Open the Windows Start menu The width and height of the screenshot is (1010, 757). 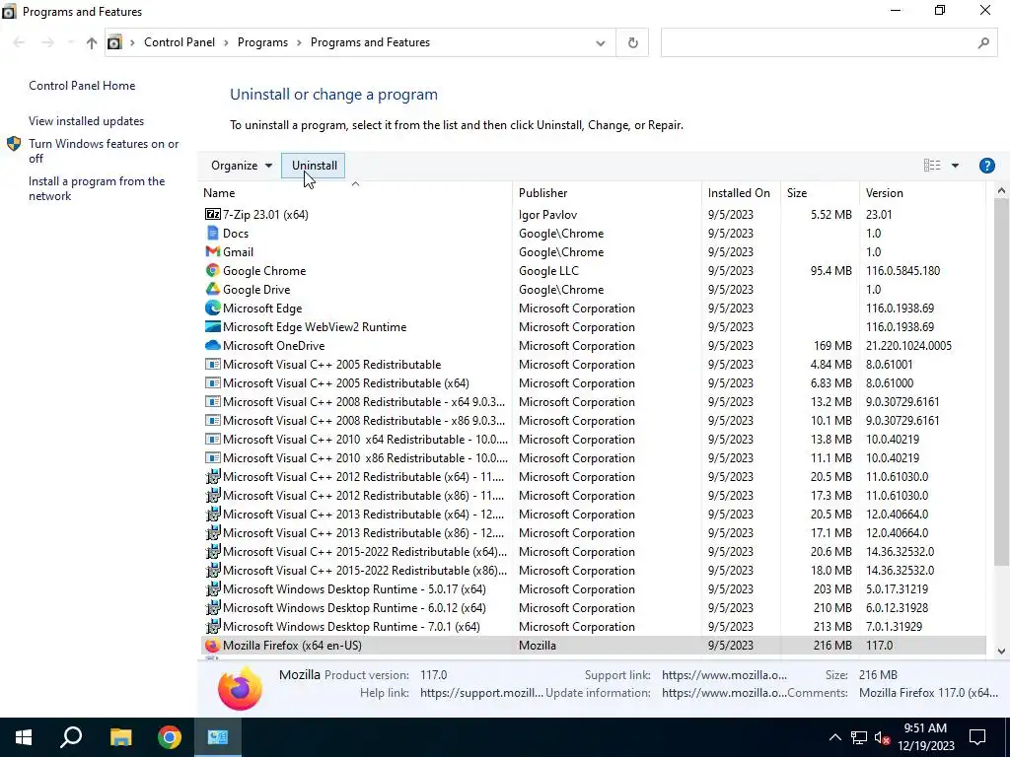click(24, 737)
